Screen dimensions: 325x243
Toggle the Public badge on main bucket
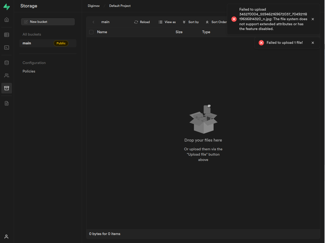pyautogui.click(x=61, y=43)
